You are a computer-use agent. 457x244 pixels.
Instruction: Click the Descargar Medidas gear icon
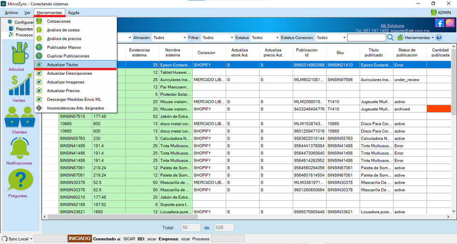[39, 99]
